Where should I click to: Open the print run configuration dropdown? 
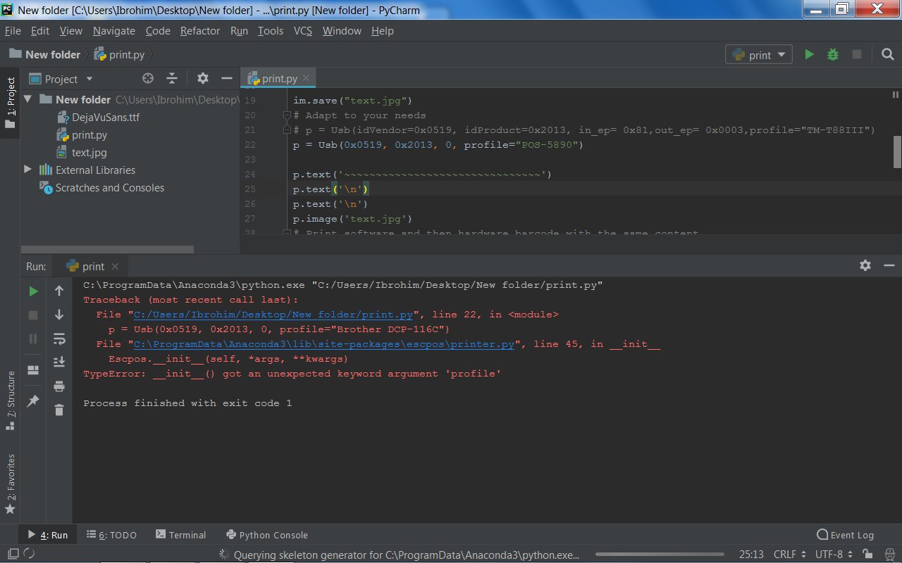click(x=759, y=55)
